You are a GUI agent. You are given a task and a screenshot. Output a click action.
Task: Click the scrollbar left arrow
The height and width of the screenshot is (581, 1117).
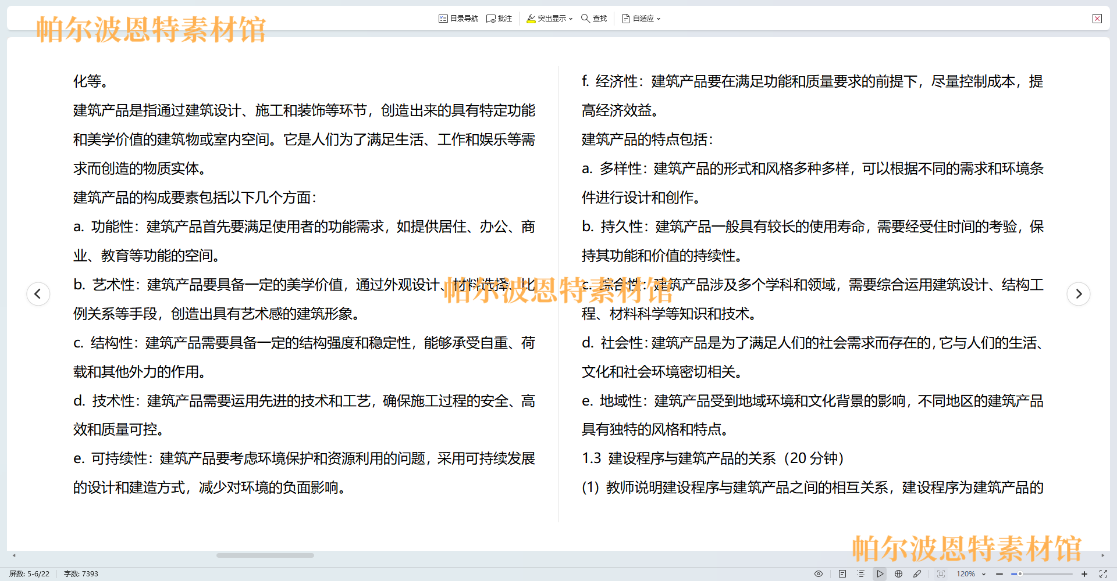point(14,555)
